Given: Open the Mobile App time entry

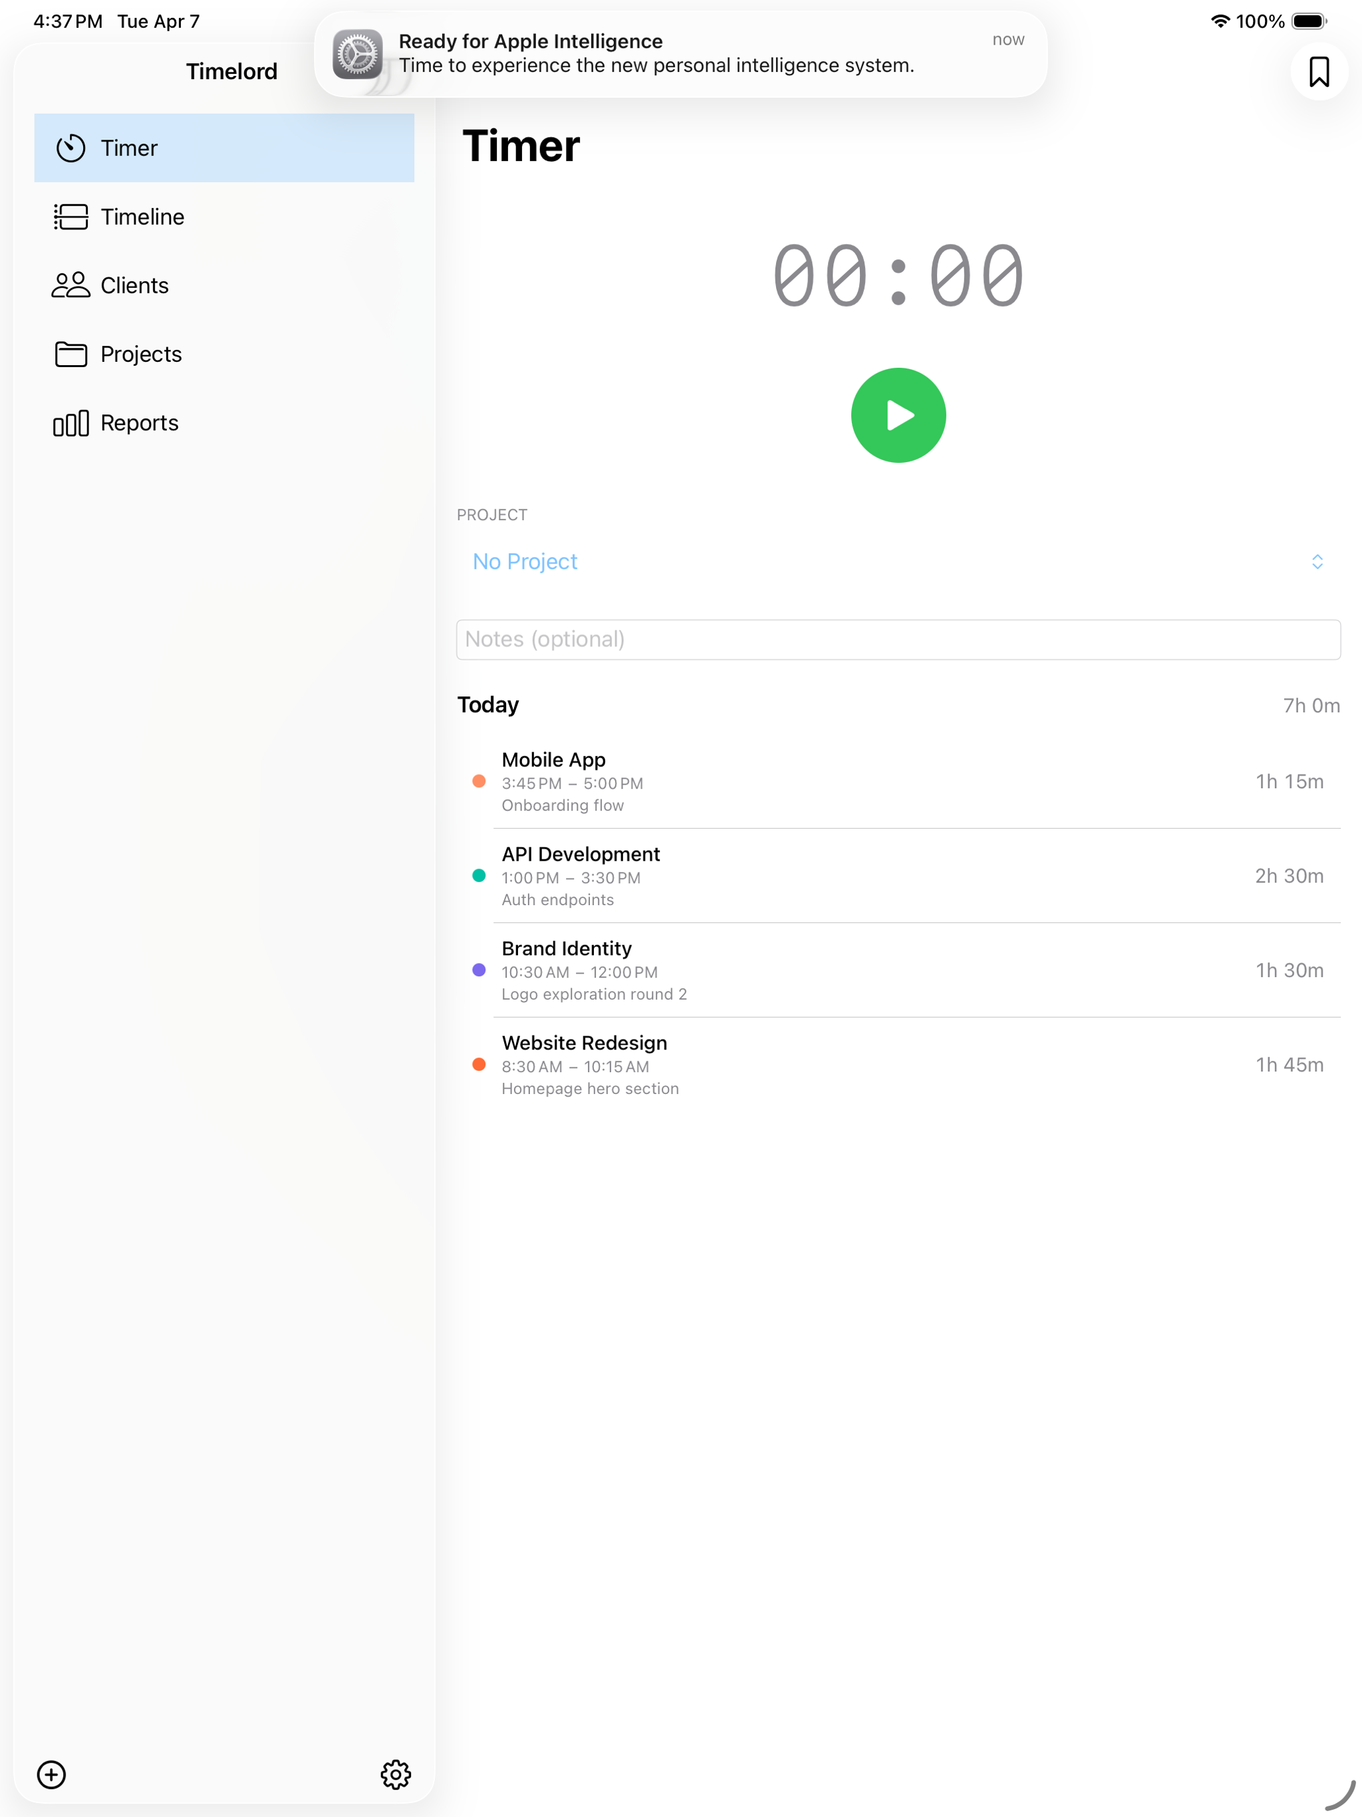Looking at the screenshot, I should (898, 781).
